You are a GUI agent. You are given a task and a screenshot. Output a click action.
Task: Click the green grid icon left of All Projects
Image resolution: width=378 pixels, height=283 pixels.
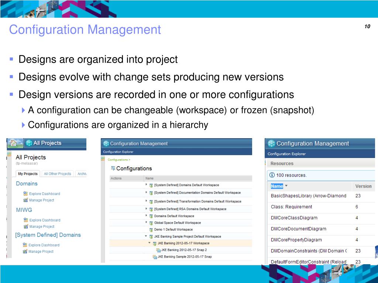pos(9,154)
